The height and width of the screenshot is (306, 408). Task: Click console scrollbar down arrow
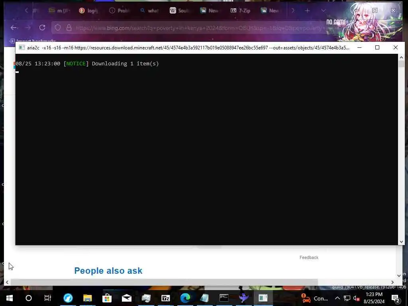pos(401,242)
